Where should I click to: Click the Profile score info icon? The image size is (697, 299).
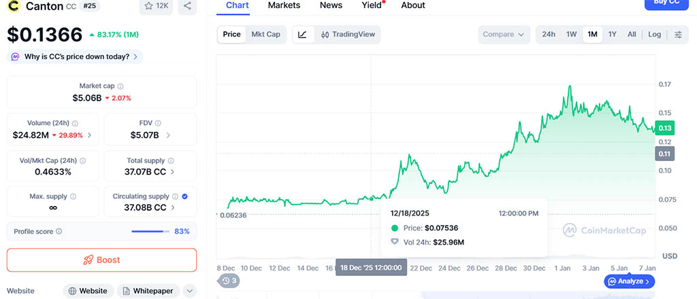point(59,232)
